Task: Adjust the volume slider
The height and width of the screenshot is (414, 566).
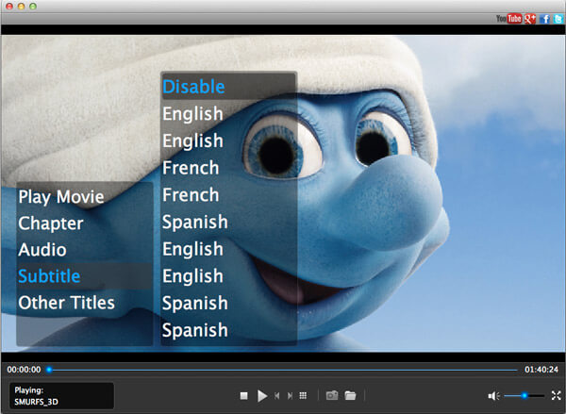Action: click(524, 396)
